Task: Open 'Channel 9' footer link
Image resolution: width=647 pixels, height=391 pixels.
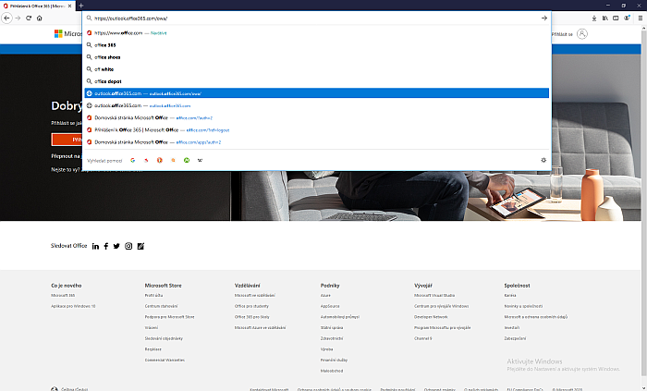Action: click(x=423, y=338)
